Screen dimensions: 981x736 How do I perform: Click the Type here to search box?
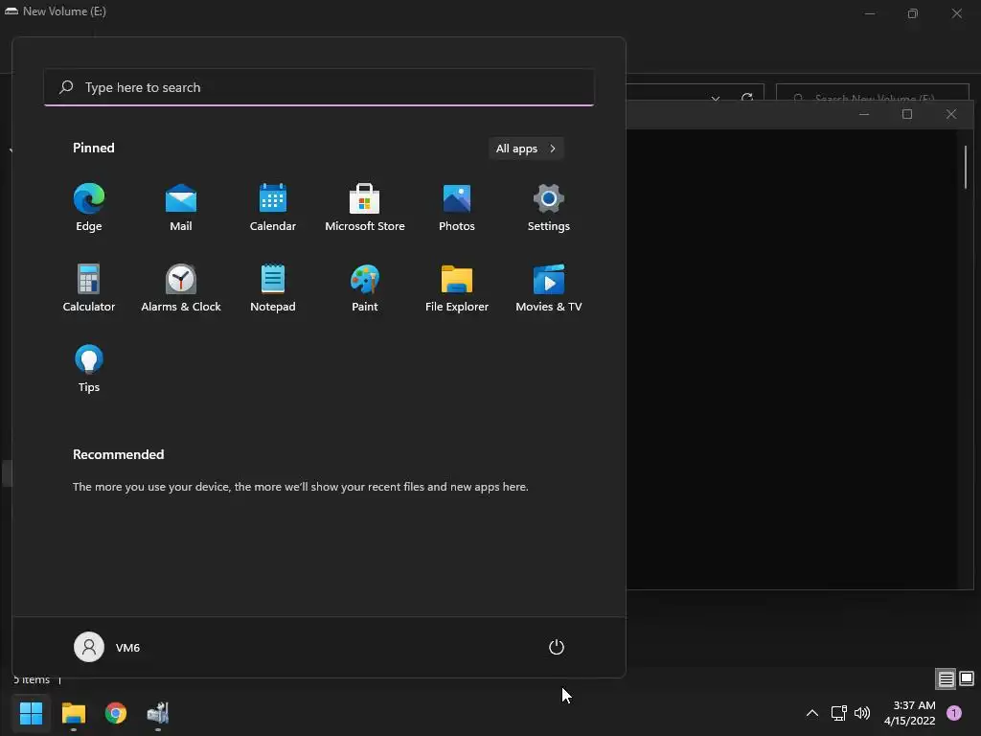(x=319, y=87)
